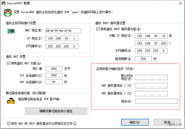Toggle the use virtual DHCP server checkbox
The image size is (185, 129).
pos(98,29)
